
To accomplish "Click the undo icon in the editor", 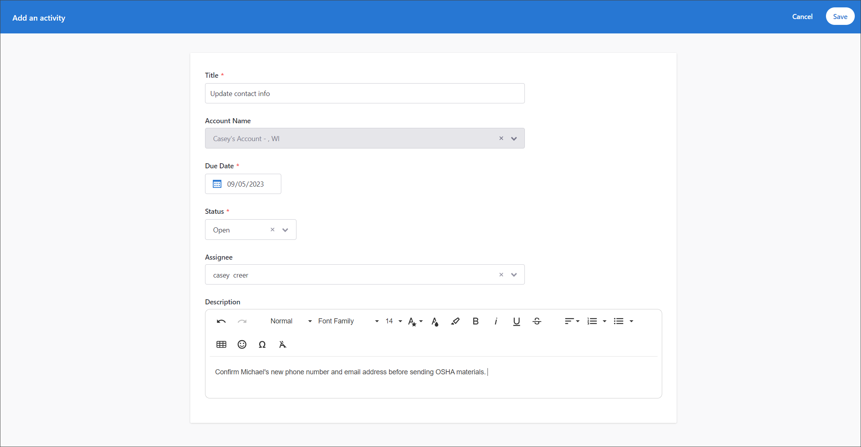I will (221, 321).
